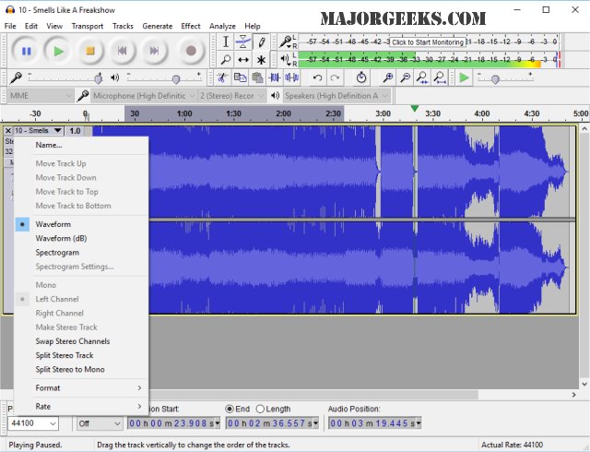590x452 pixels.
Task: Select the Multi-Tool asterisk icon
Action: coord(261,60)
